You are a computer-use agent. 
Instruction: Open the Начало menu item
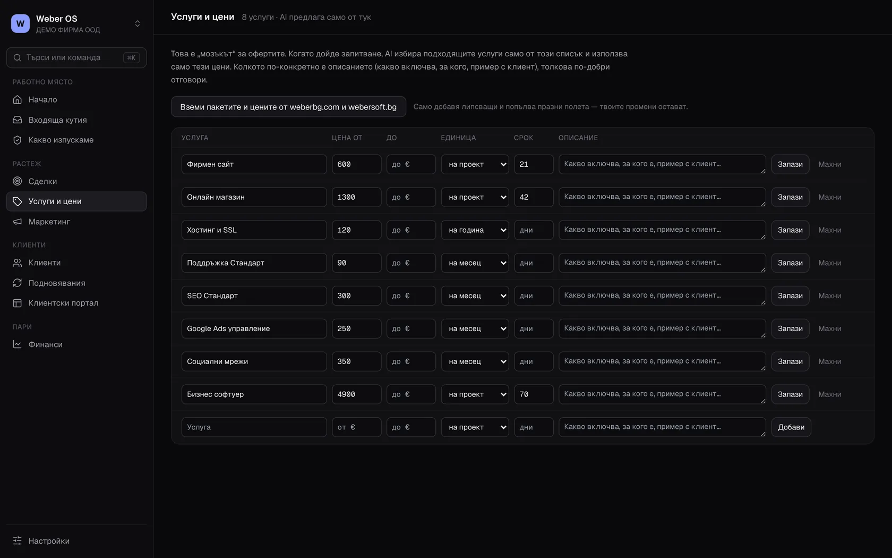[x=76, y=99]
